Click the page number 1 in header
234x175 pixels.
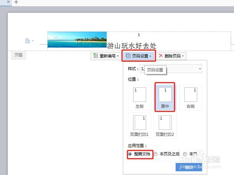[x=139, y=35]
